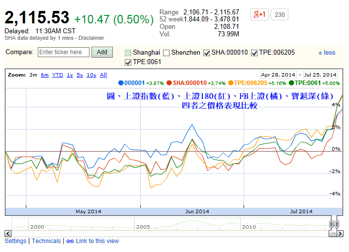Click the scrollbar thumb on timeline
This screenshot has height=252, width=349.
click(x=333, y=234)
